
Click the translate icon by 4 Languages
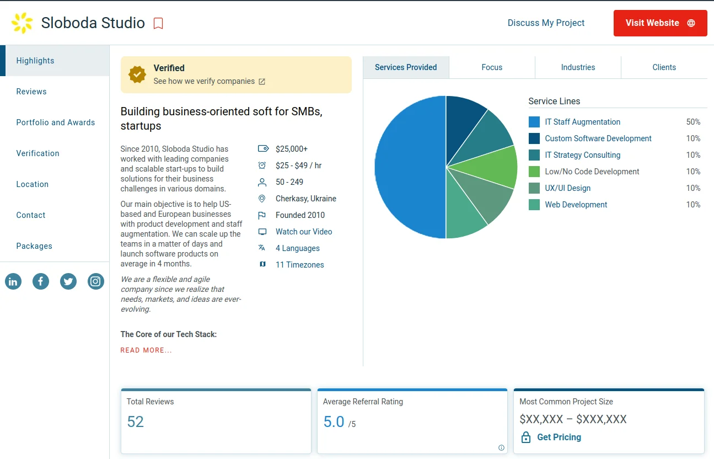click(x=262, y=248)
